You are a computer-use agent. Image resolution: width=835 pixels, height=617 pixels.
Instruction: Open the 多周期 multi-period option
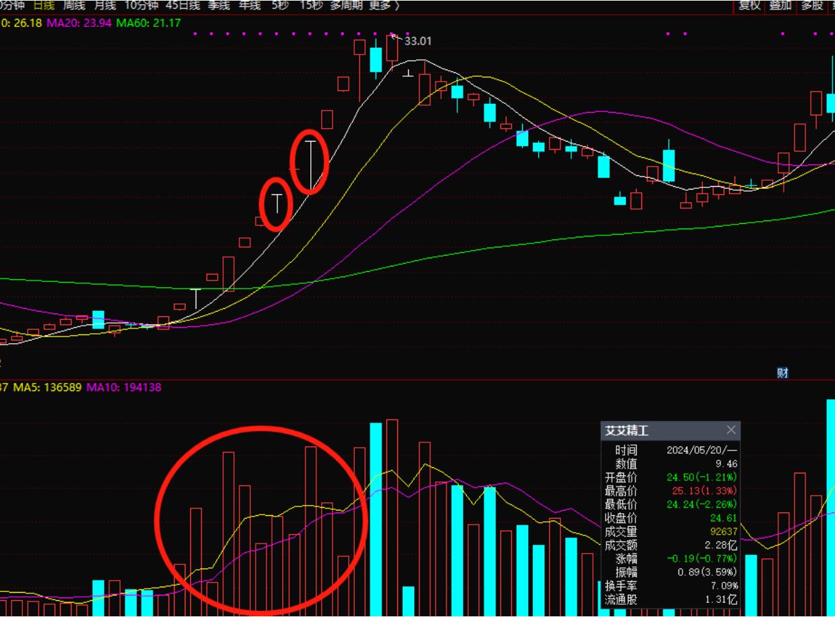click(345, 5)
